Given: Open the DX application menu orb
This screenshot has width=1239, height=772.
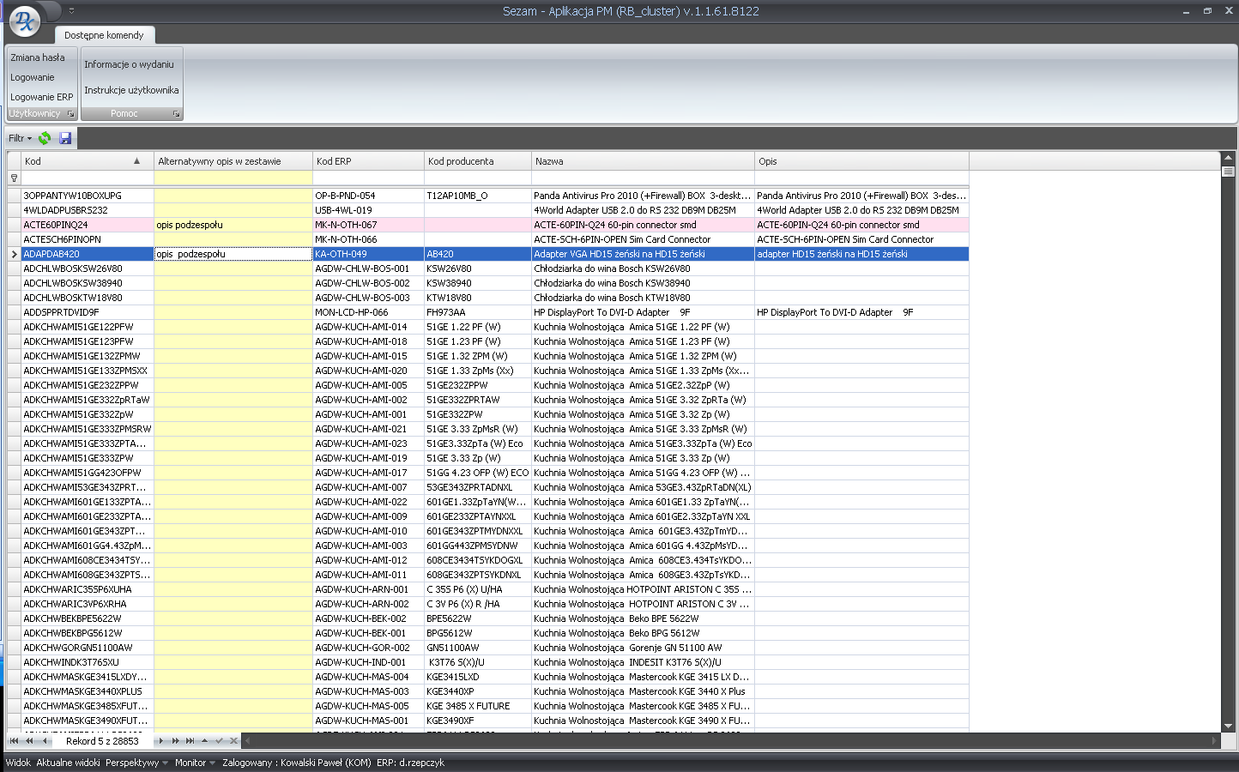Looking at the screenshot, I should click(x=25, y=21).
